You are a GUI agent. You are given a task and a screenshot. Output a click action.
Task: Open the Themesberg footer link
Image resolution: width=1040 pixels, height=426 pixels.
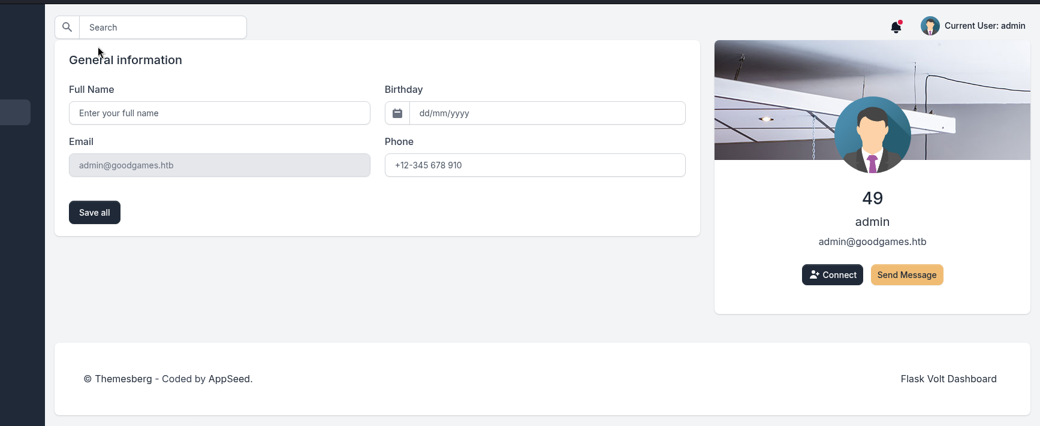[x=123, y=379]
